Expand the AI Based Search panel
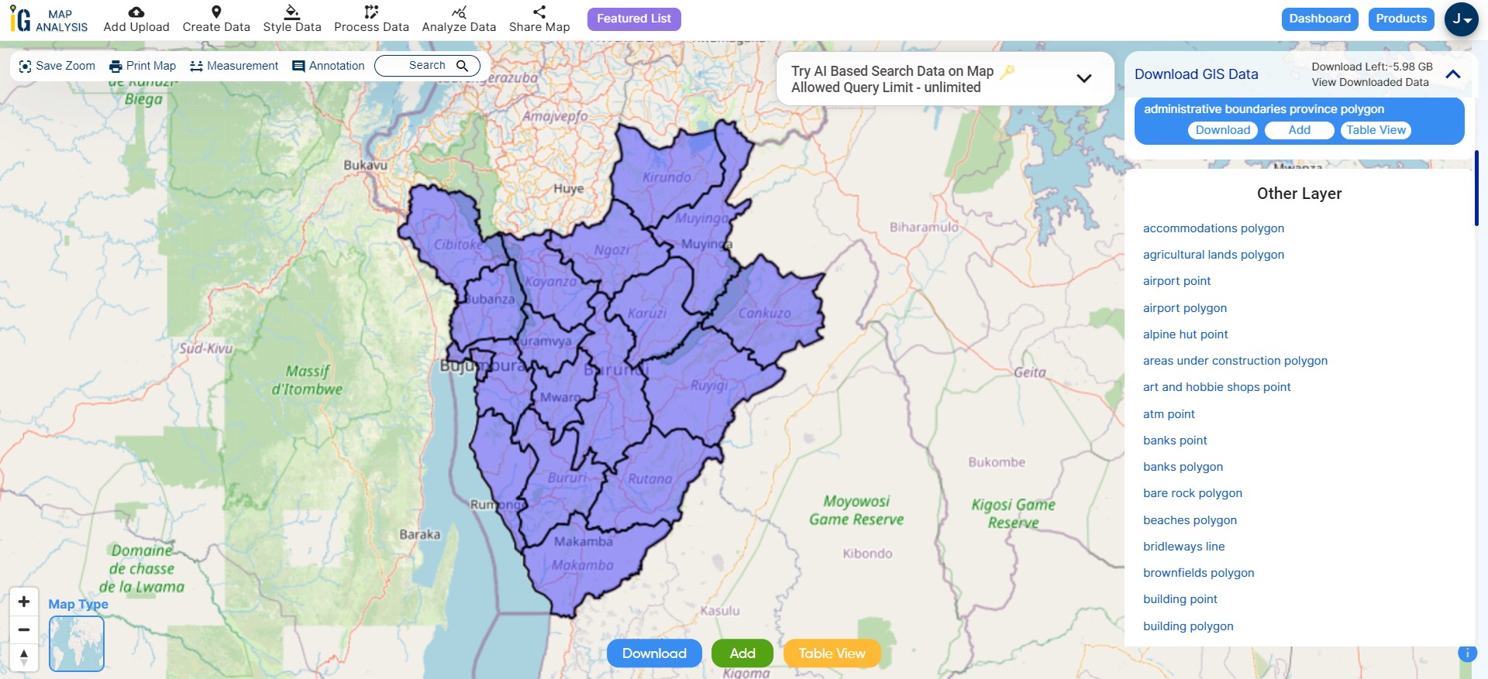The width and height of the screenshot is (1488, 679). (x=1084, y=78)
